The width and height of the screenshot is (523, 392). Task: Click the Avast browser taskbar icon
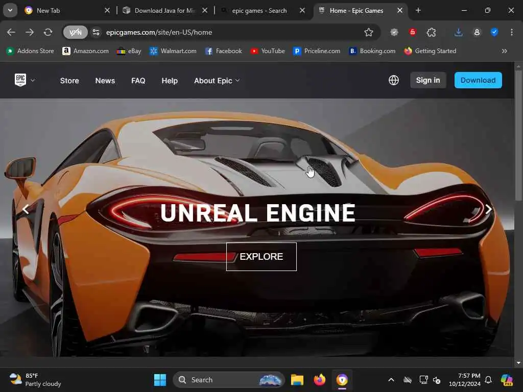(x=342, y=380)
